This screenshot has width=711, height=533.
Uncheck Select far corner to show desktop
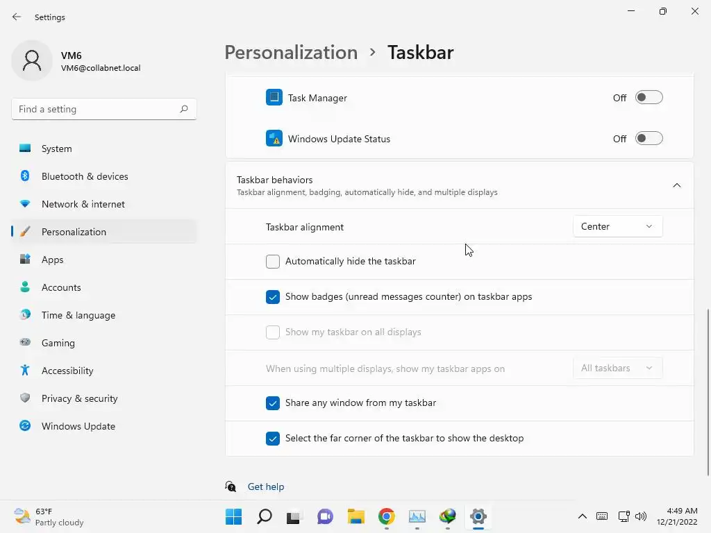point(272,439)
